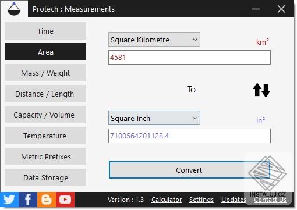Image resolution: width=297 pixels, height=210 pixels.
Task: Open the YouTube social link icon
Action: [x=65, y=200]
